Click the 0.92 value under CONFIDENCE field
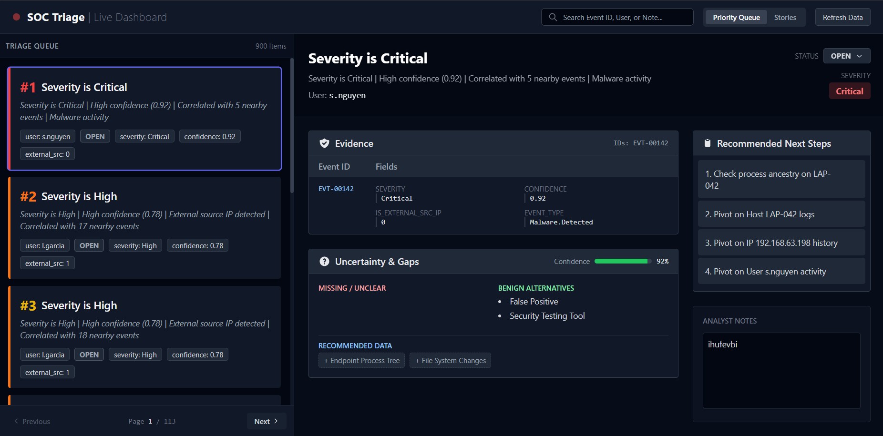 point(538,198)
